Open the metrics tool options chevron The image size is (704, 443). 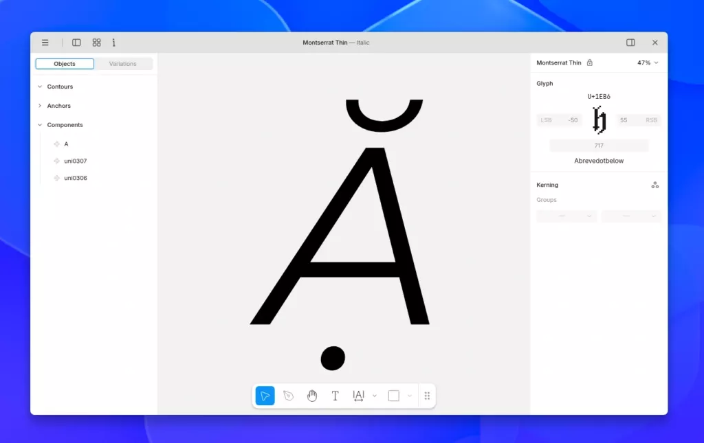click(375, 396)
